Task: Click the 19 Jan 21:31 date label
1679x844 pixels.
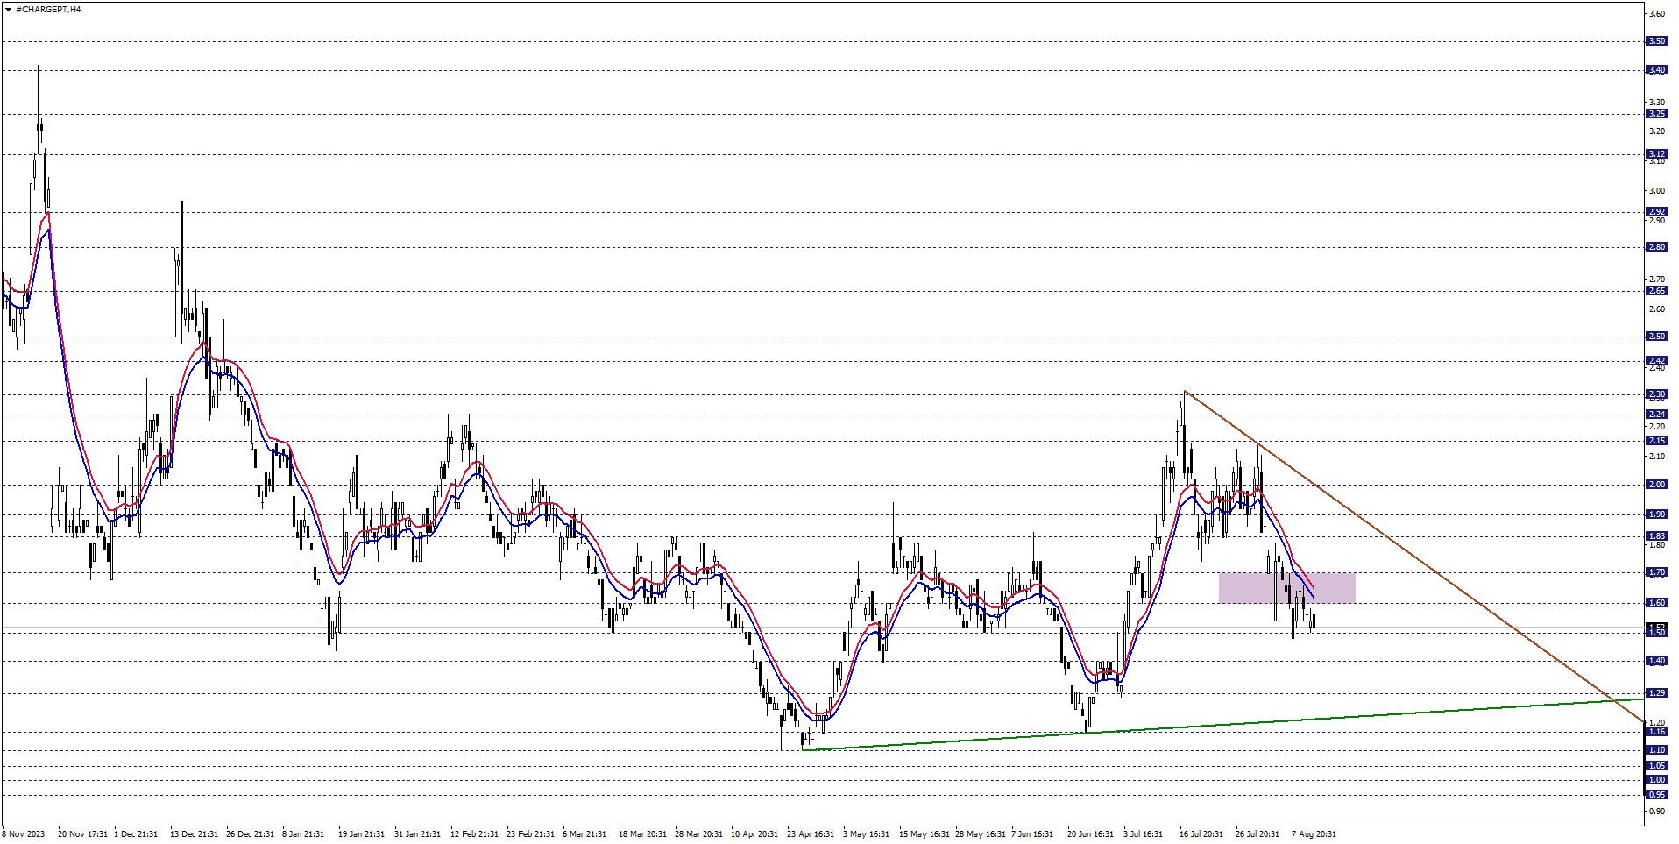Action: click(361, 834)
